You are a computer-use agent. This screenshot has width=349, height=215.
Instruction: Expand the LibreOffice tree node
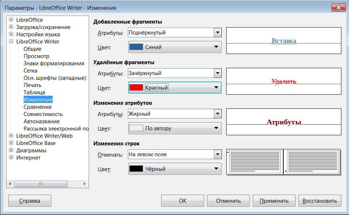tap(11, 20)
